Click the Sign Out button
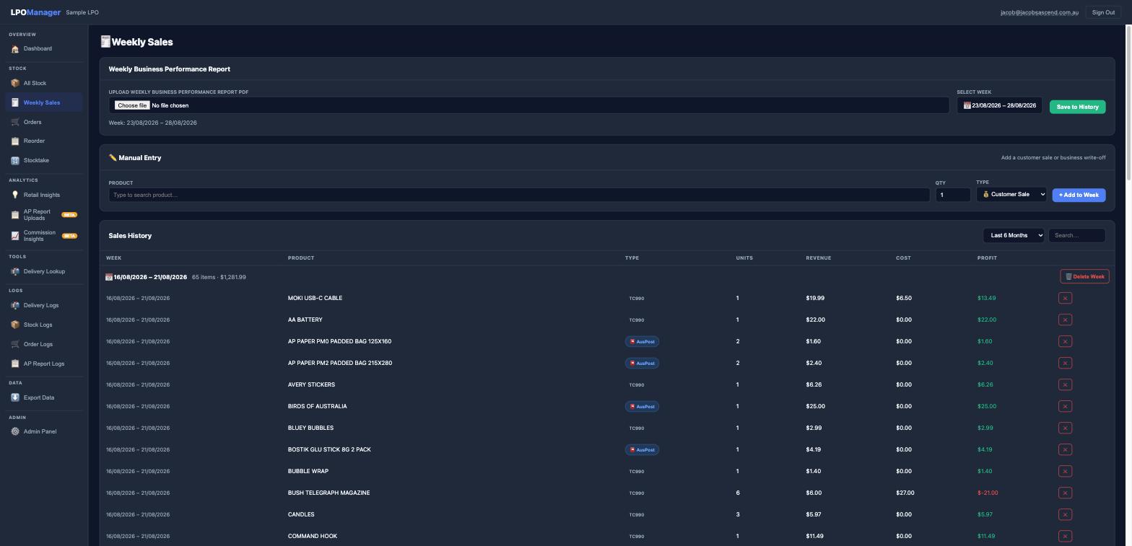The image size is (1132, 546). pyautogui.click(x=1103, y=12)
